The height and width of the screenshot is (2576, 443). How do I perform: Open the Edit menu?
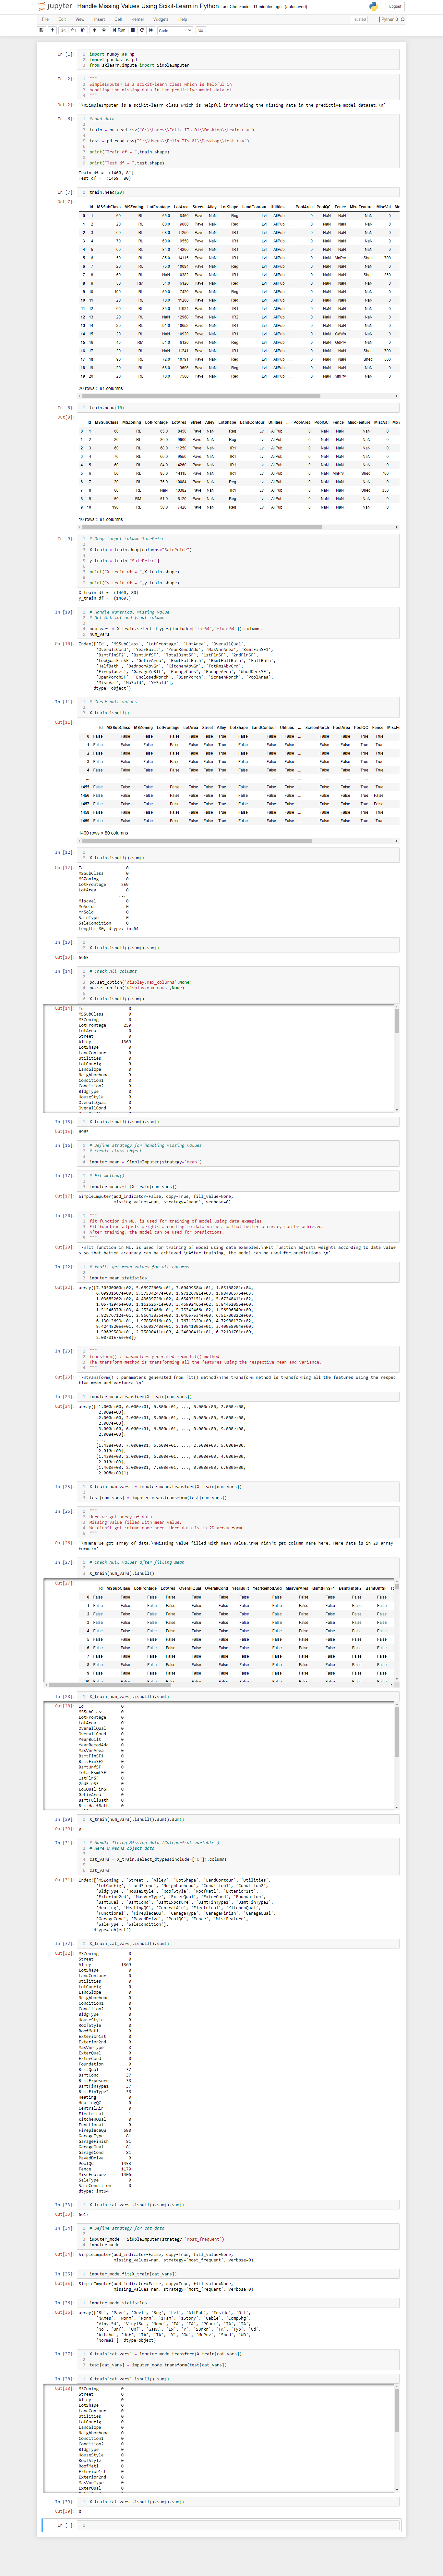62,19
